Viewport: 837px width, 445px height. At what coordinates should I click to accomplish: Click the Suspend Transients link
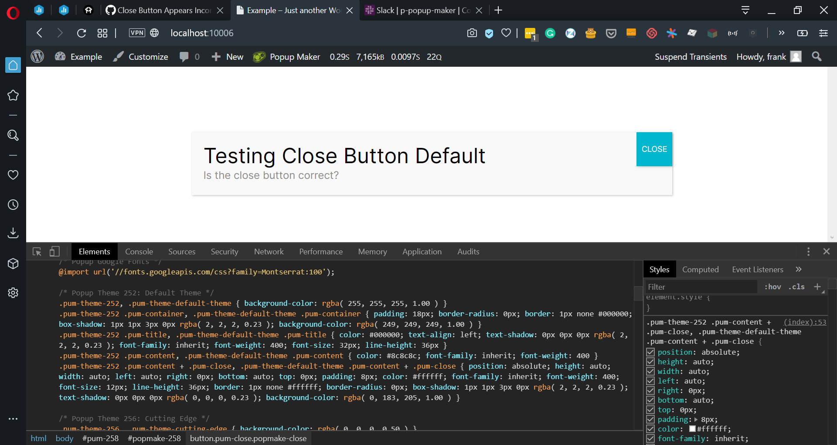pyautogui.click(x=691, y=56)
